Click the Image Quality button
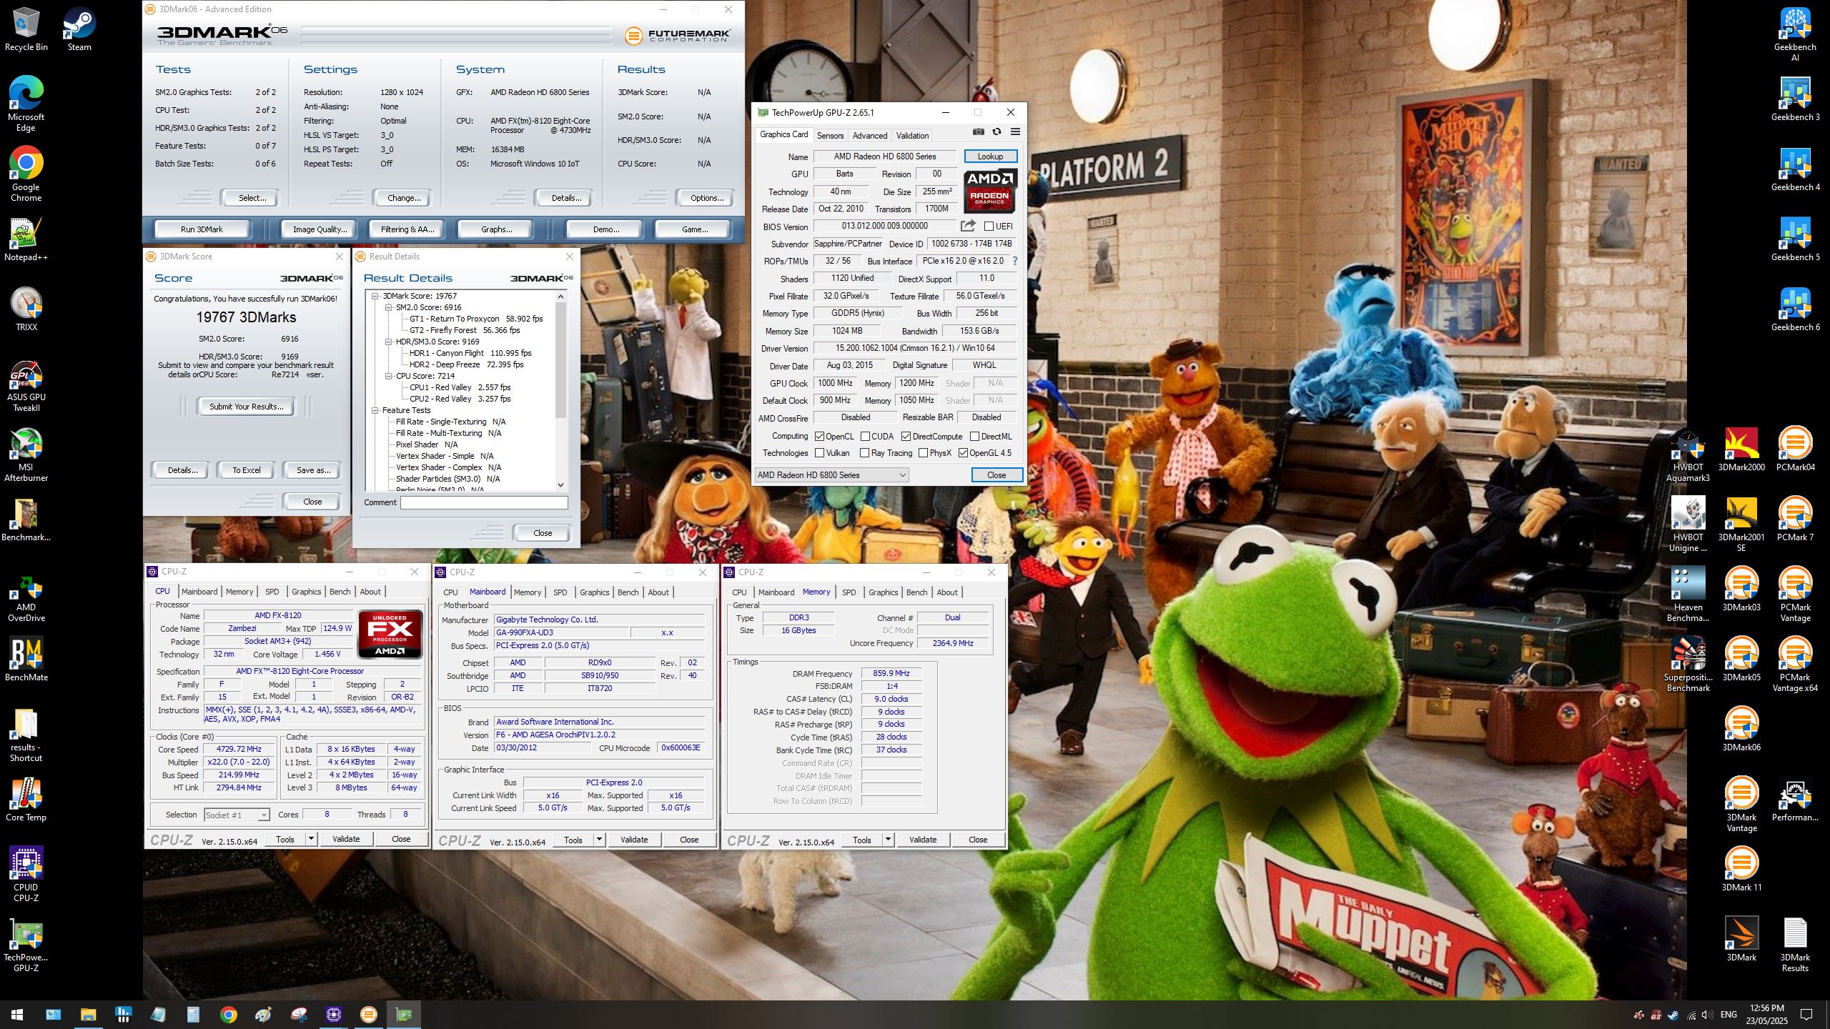The image size is (1830, 1029). point(320,229)
